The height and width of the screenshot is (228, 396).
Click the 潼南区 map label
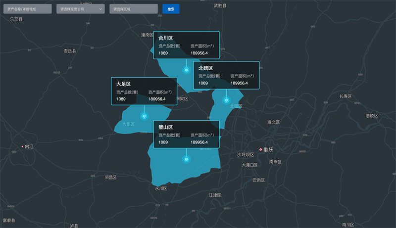(x=147, y=35)
